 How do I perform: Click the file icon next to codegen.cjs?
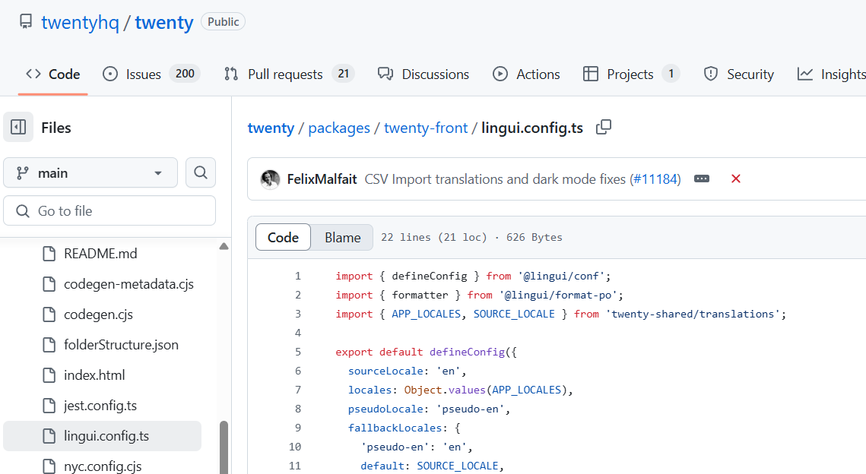[49, 314]
